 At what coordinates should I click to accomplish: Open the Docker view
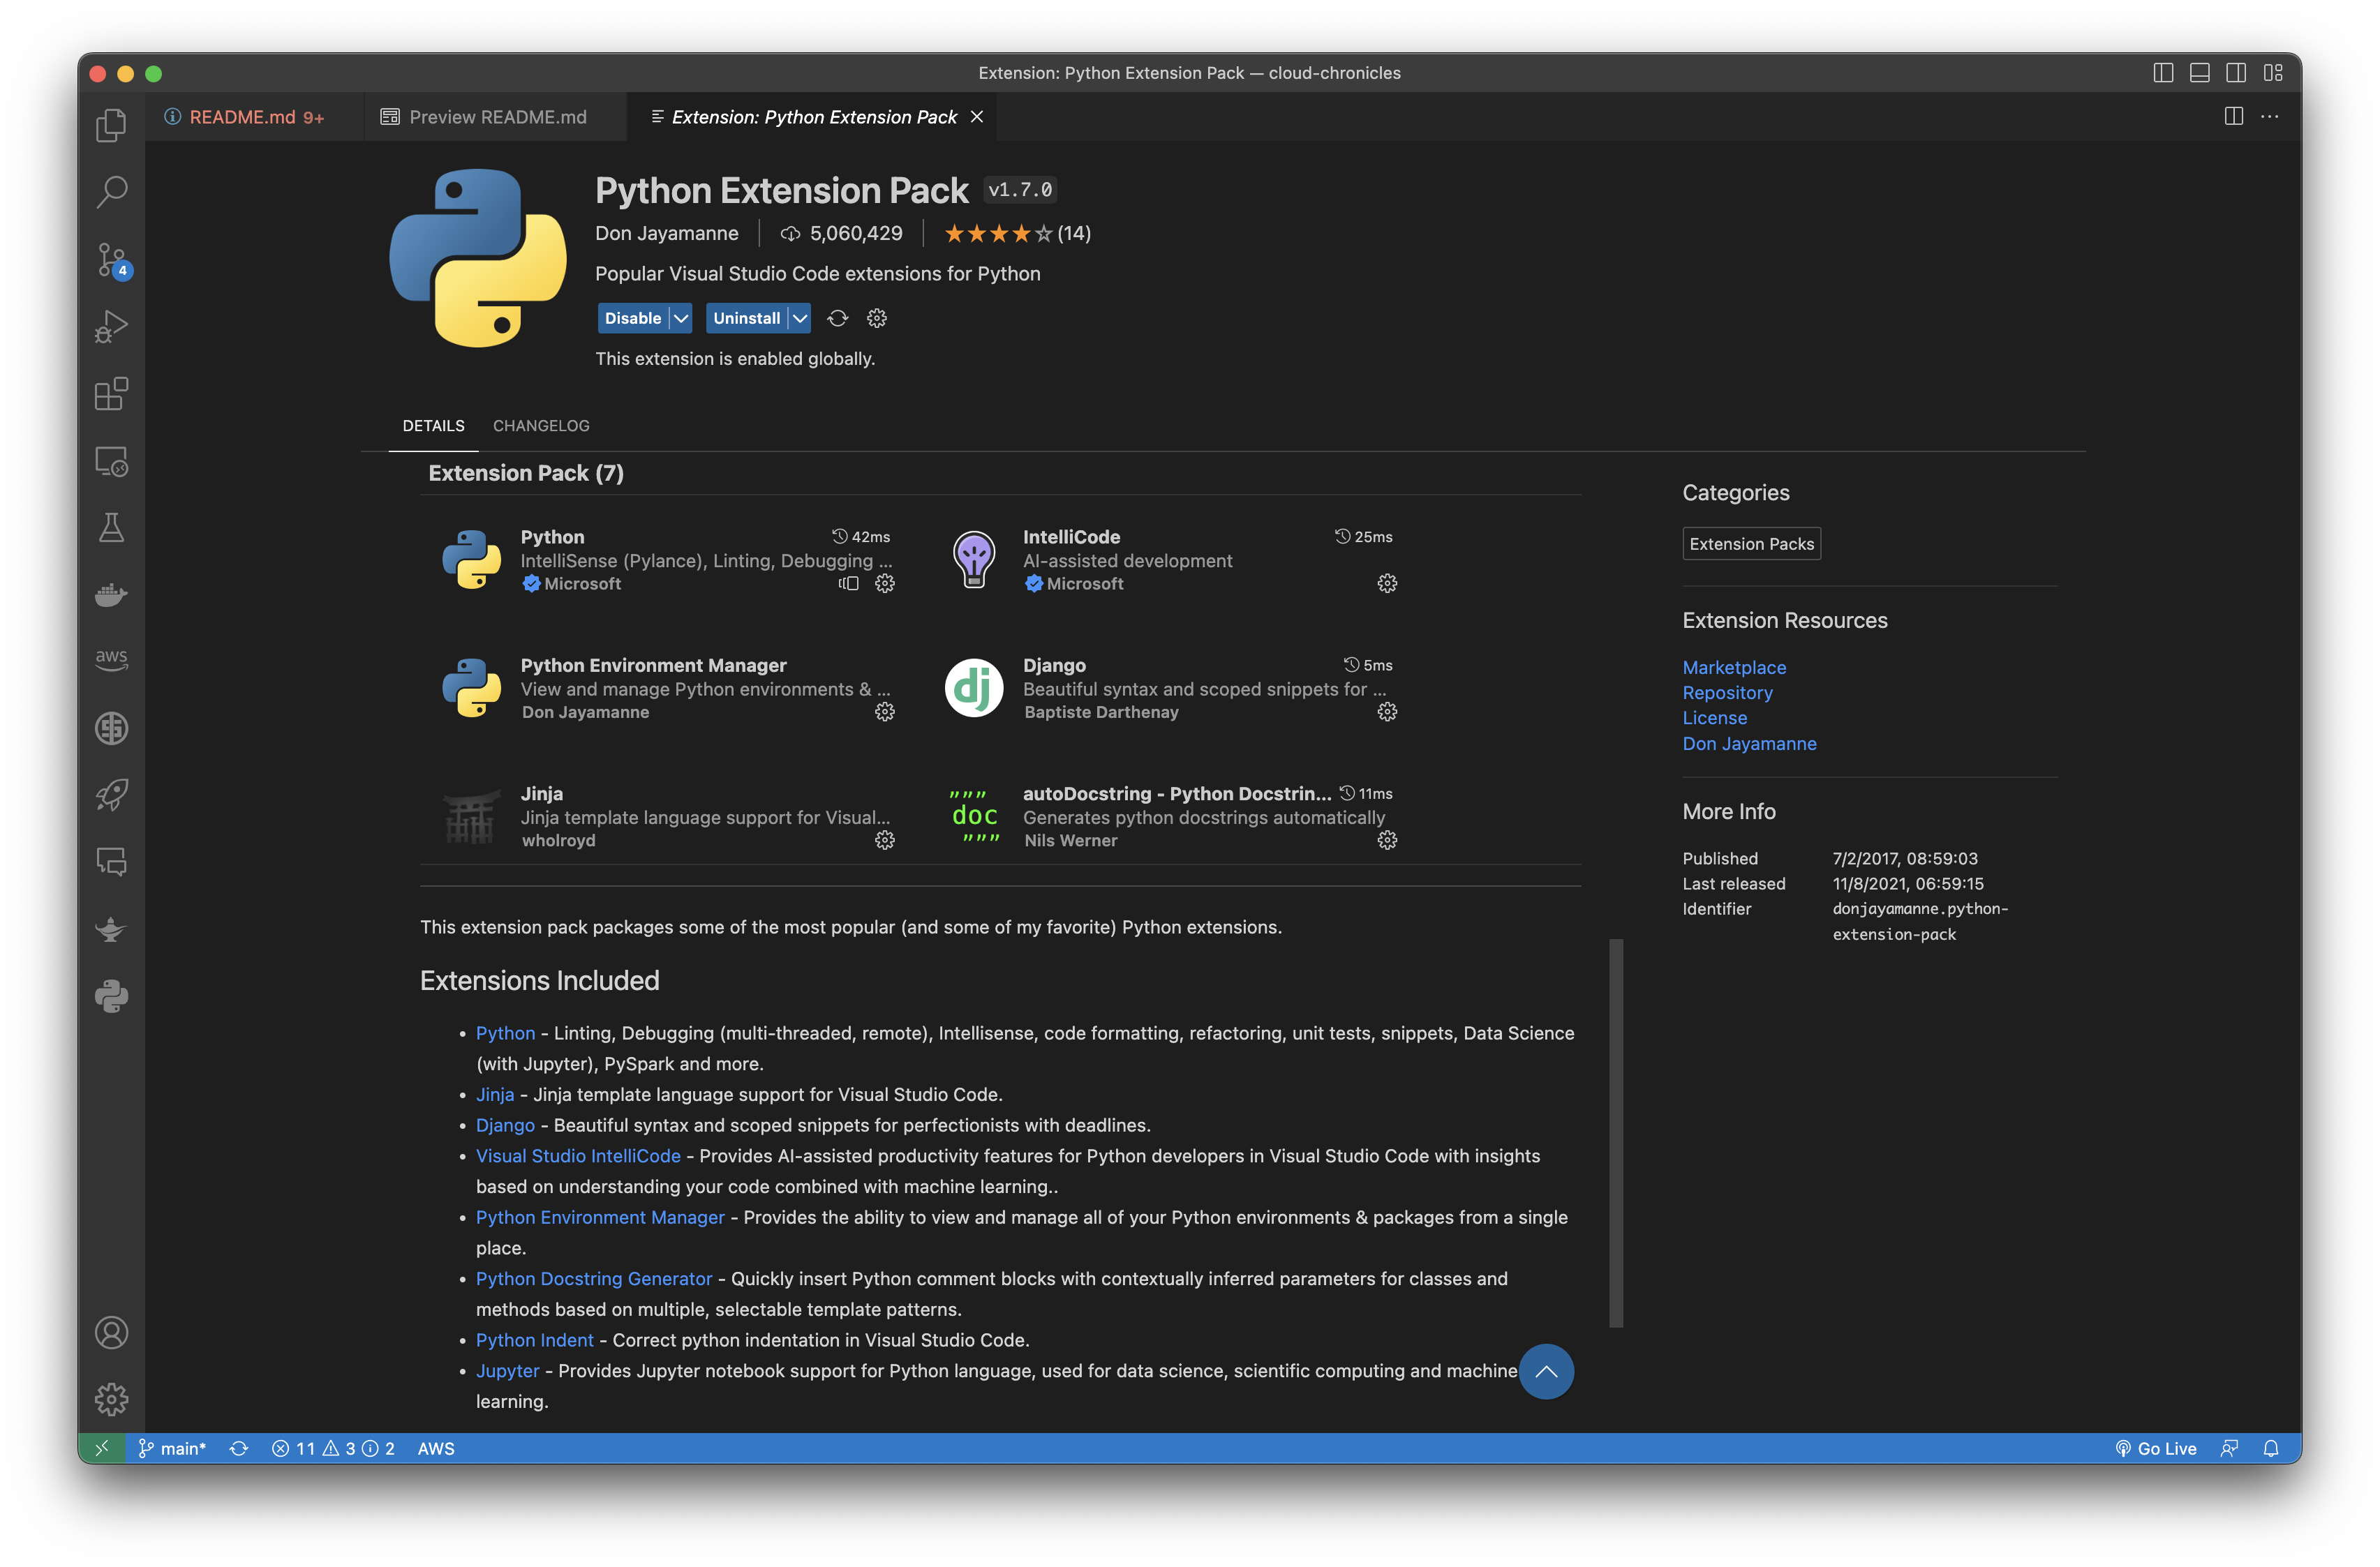tap(111, 594)
